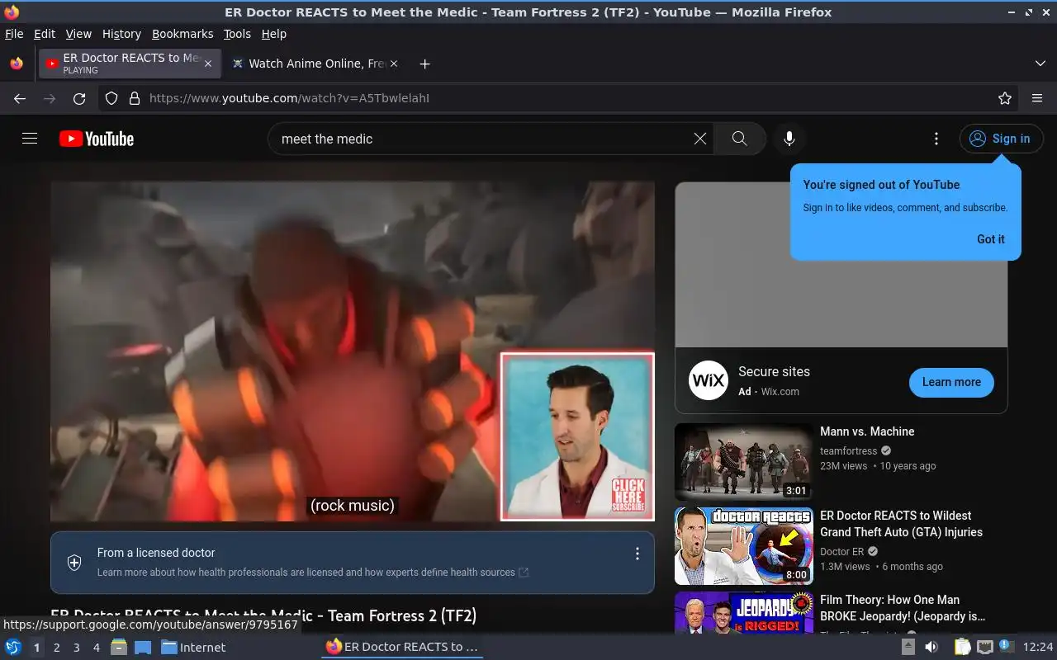The image size is (1057, 660).
Task: Clear the search box text with X
Action: click(x=700, y=139)
